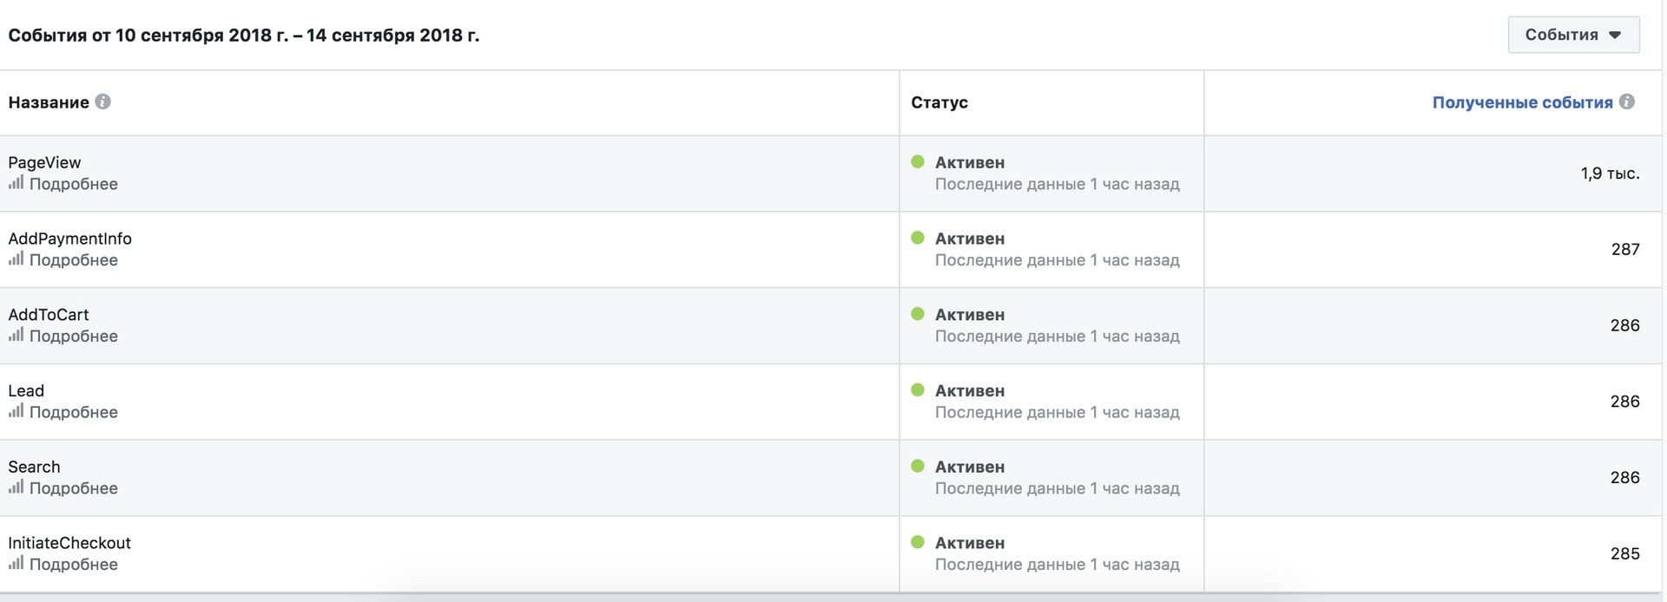Click info icon next to Название header
This screenshot has height=602, width=1667.
(102, 101)
